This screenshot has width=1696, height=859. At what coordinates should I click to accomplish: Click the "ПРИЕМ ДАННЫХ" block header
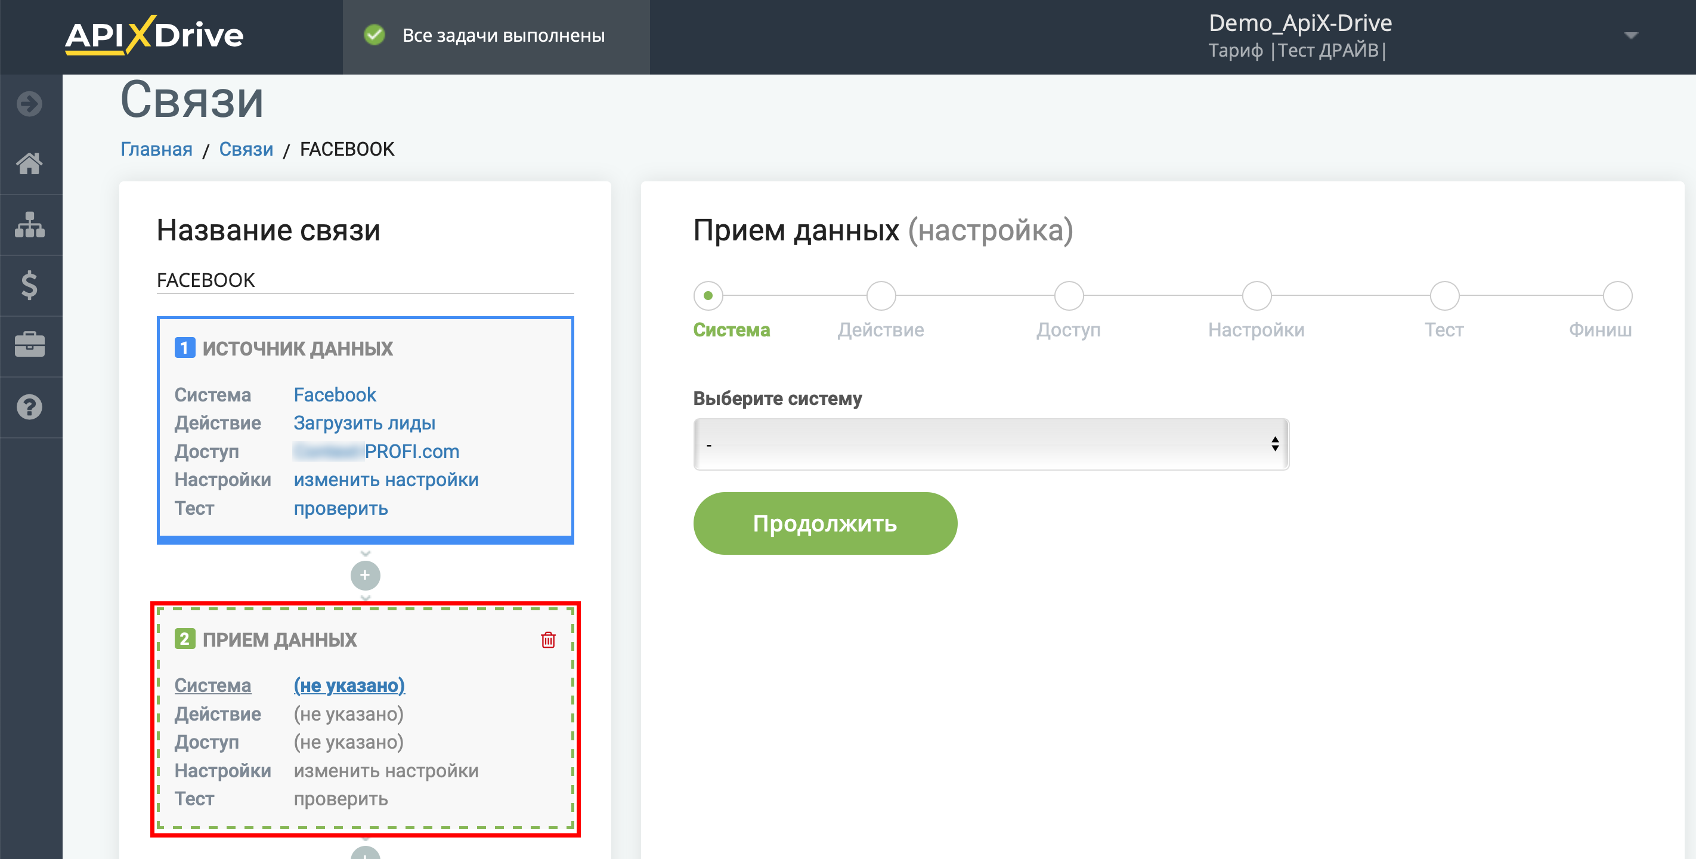tap(280, 639)
